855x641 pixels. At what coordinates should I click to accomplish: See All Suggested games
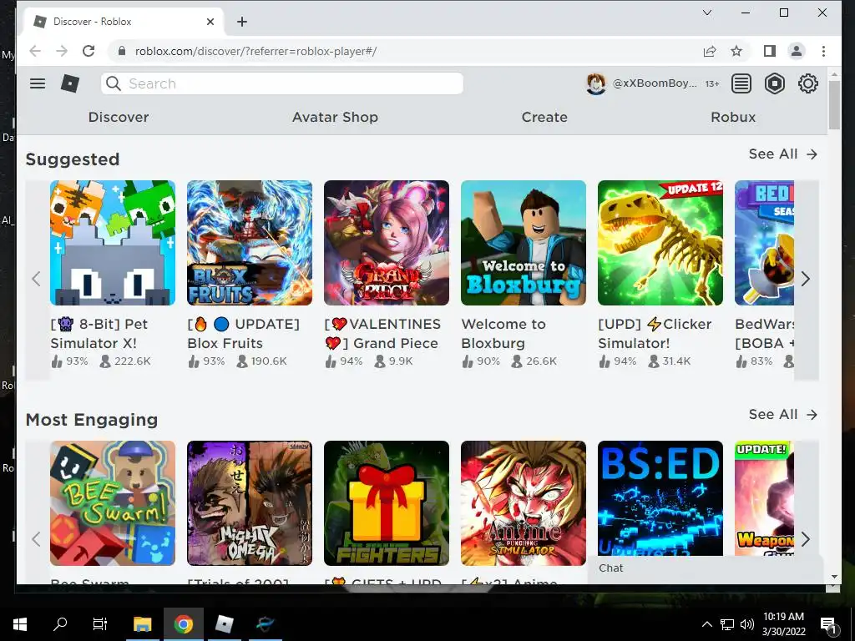[x=783, y=154]
